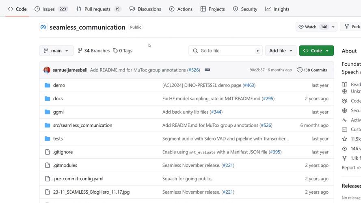Click the Code of conduct heart icon
This screenshot has height=203, width=361.
point(344,101)
